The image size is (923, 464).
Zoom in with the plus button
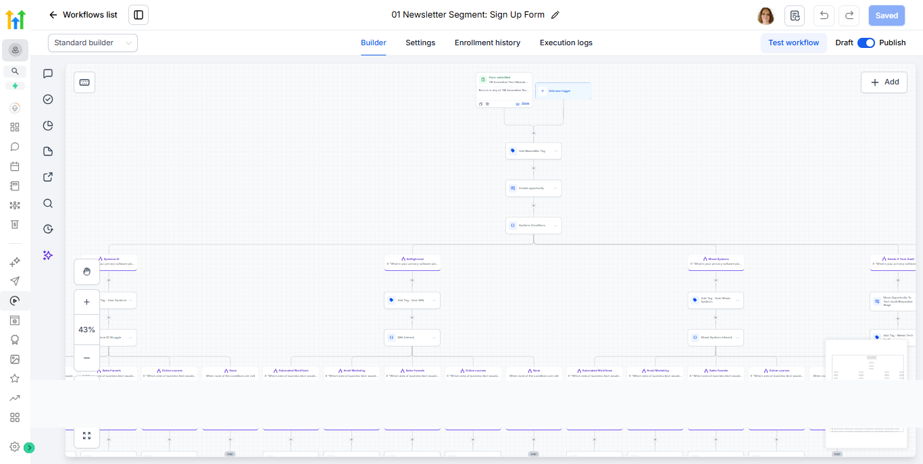coord(86,302)
